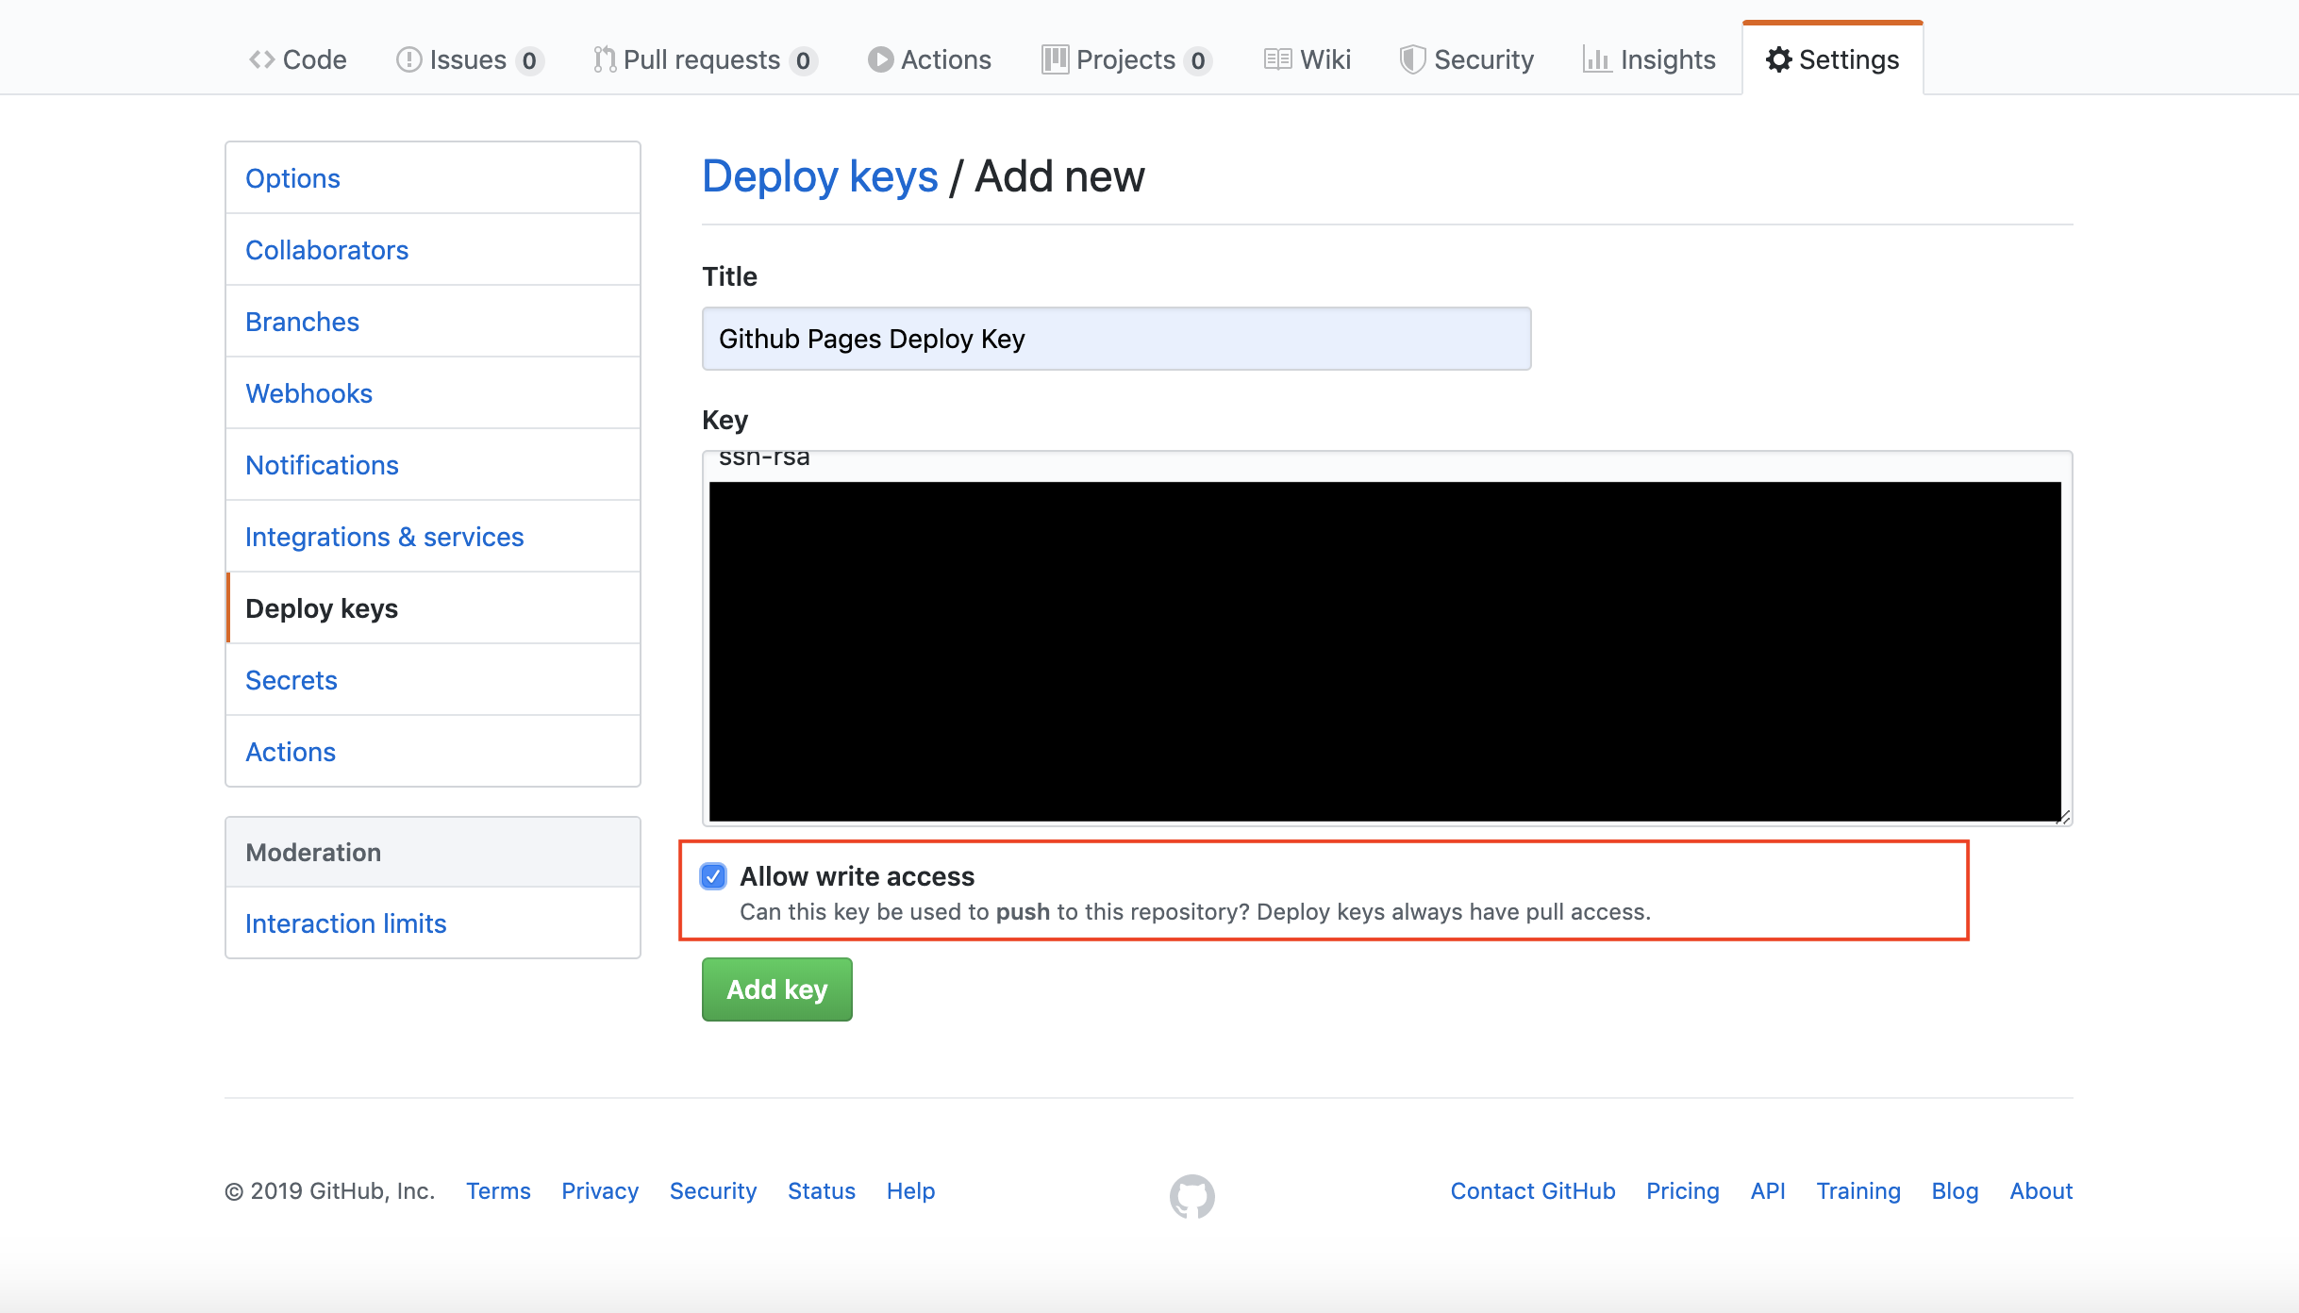Image resolution: width=2299 pixels, height=1313 pixels.
Task: Click the Moderation section header
Action: [433, 852]
